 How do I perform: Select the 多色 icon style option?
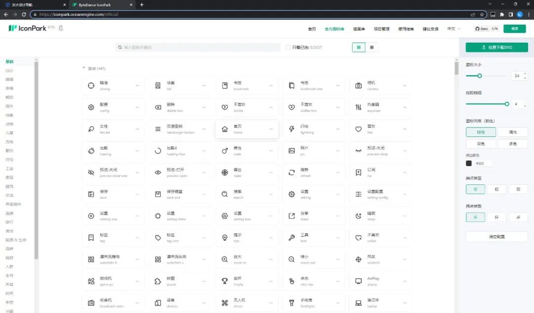point(513,144)
